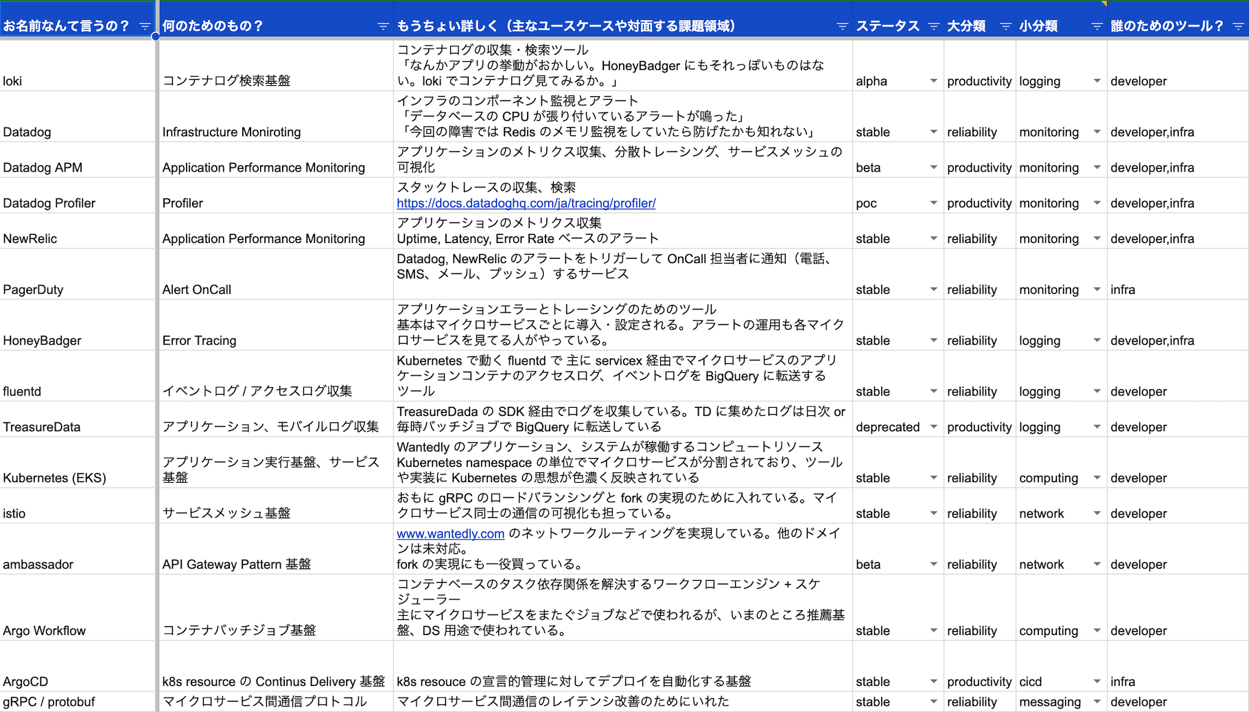
Task: Select cell containing Error Tracing
Action: tap(276, 325)
